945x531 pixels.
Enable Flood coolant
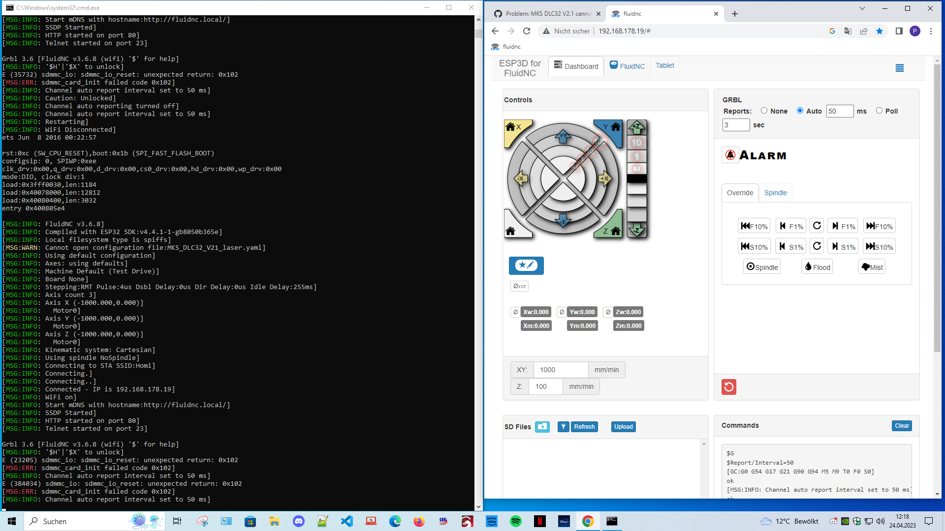[x=817, y=266]
